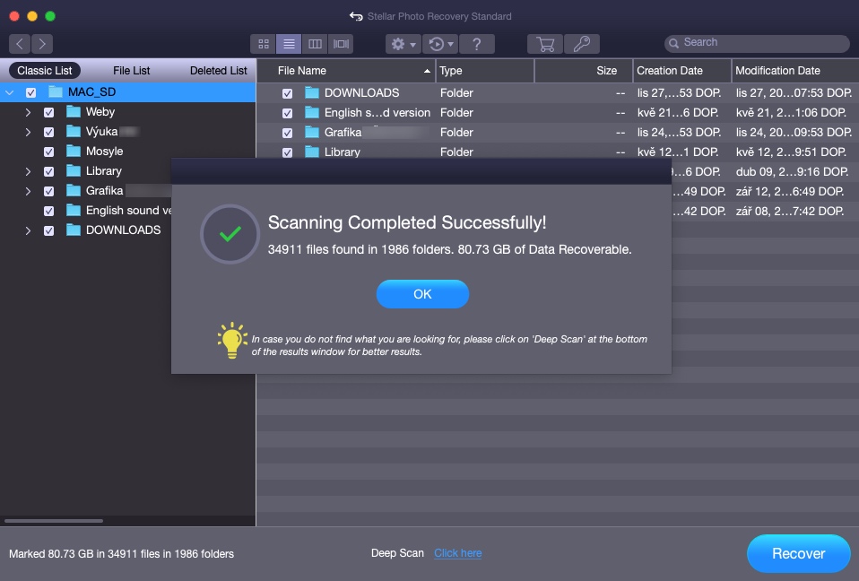Click the sort ascending arrow in File Name
The height and width of the screenshot is (581, 859).
point(427,71)
